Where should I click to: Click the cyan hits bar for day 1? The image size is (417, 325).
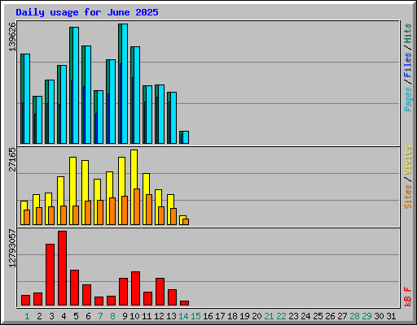click(x=27, y=98)
